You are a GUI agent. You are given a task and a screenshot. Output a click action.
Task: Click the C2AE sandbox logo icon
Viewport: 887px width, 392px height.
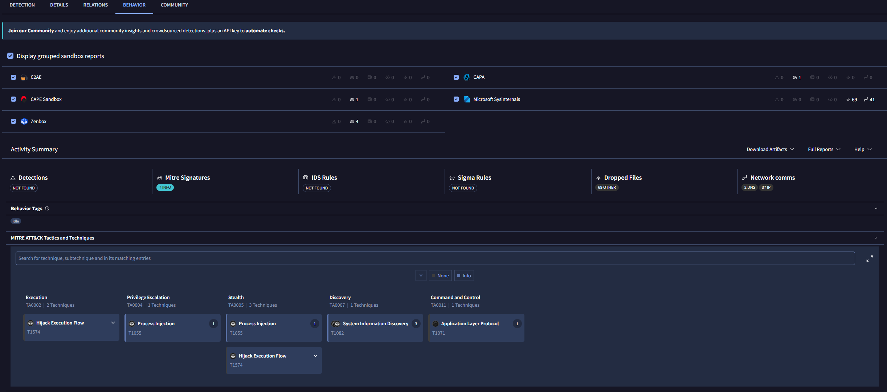(24, 77)
